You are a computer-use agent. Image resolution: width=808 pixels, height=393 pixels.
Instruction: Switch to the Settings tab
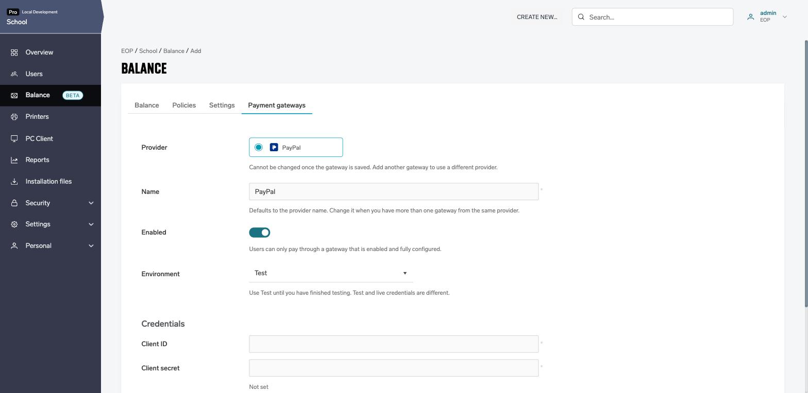pyautogui.click(x=222, y=105)
